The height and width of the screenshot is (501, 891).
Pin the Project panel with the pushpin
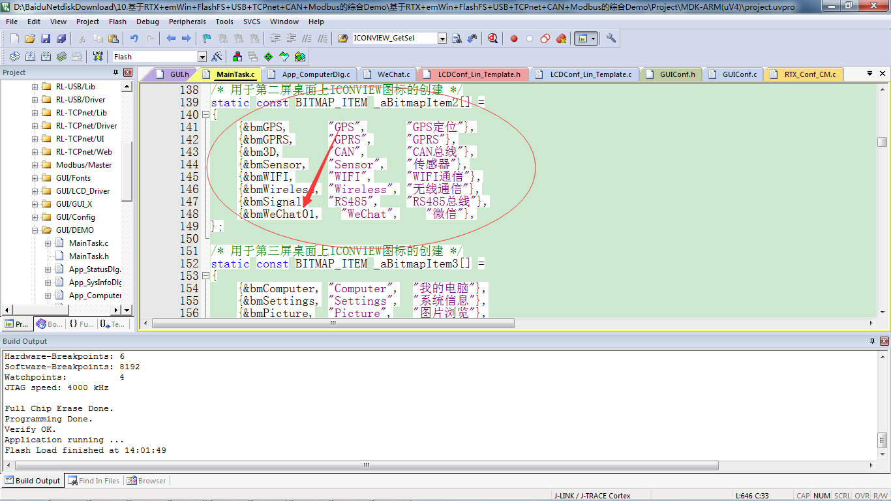(115, 72)
